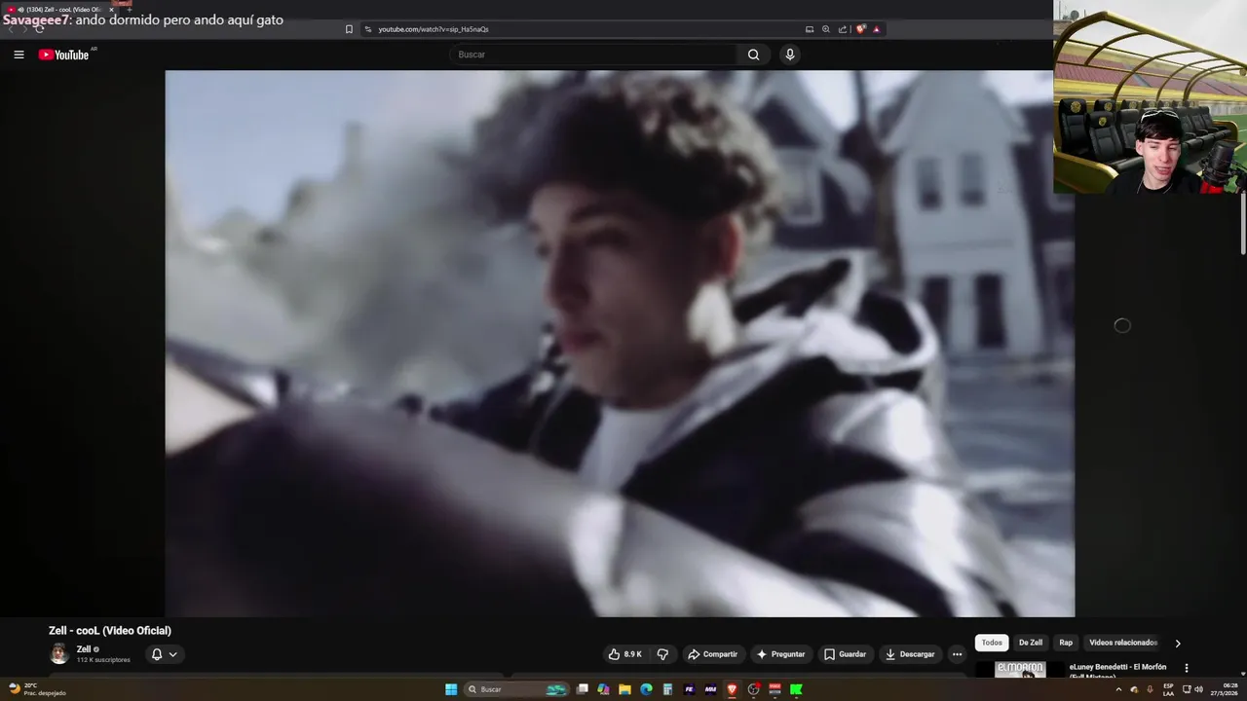
Task: Open notification bell dropdown for Zell channel
Action: pyautogui.click(x=164, y=654)
